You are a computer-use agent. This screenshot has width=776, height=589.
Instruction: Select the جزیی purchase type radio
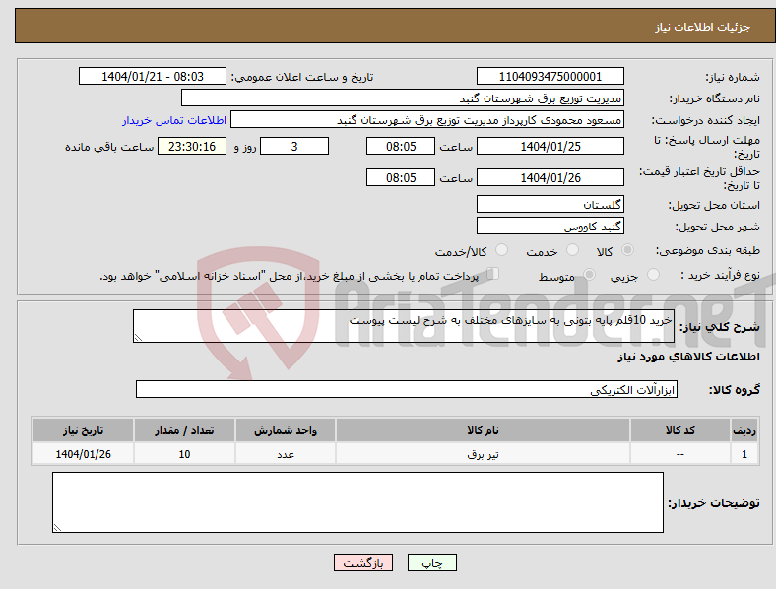[x=653, y=275]
